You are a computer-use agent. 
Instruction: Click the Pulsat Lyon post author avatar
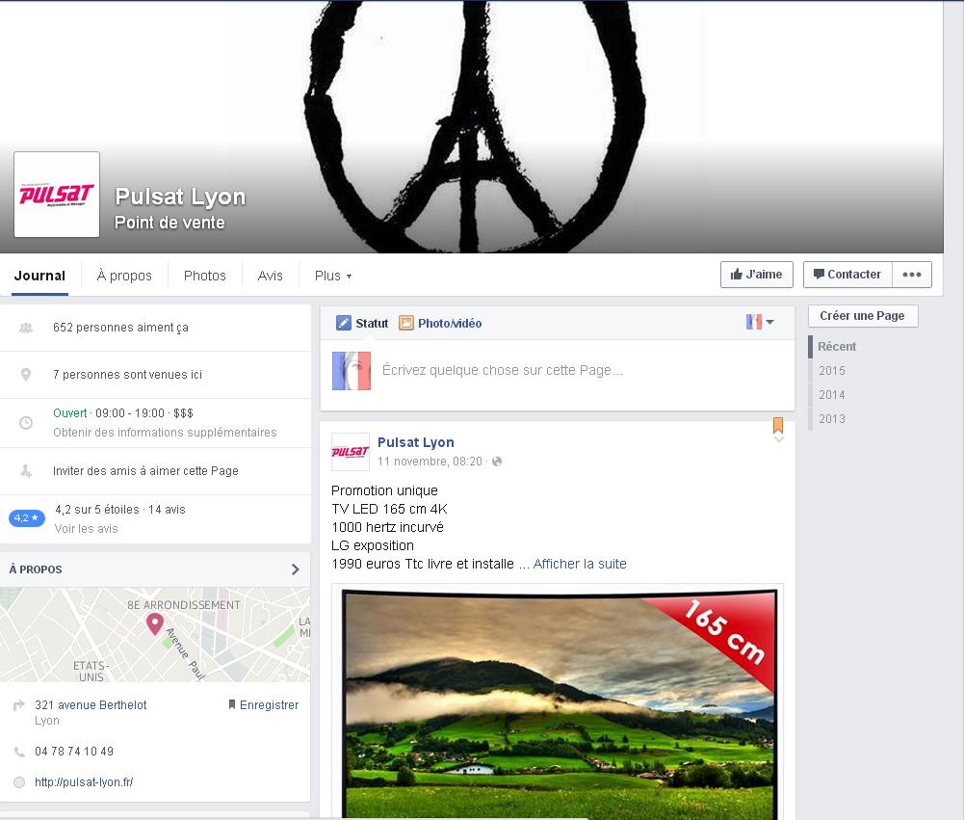pos(351,452)
